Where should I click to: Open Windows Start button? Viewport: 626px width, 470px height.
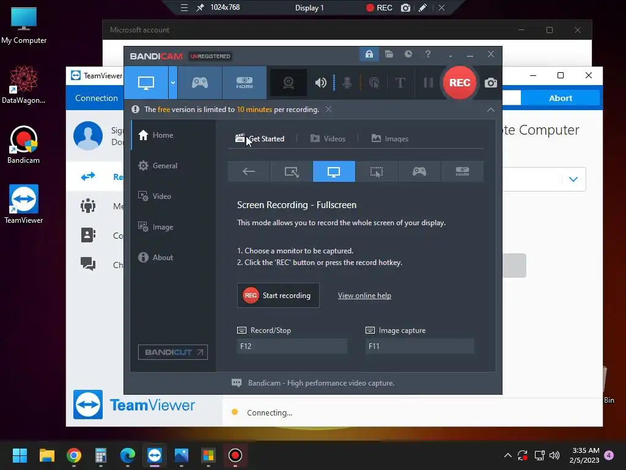(20, 455)
